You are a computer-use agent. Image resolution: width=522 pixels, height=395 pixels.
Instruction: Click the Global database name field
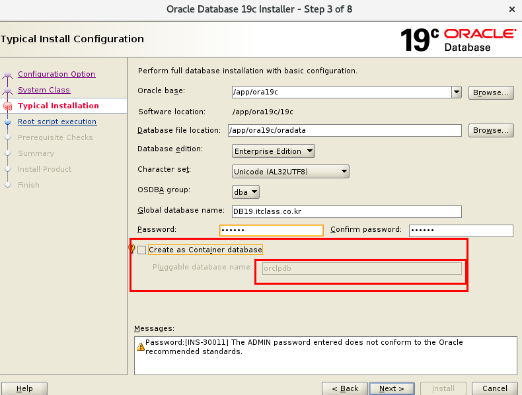click(x=347, y=211)
